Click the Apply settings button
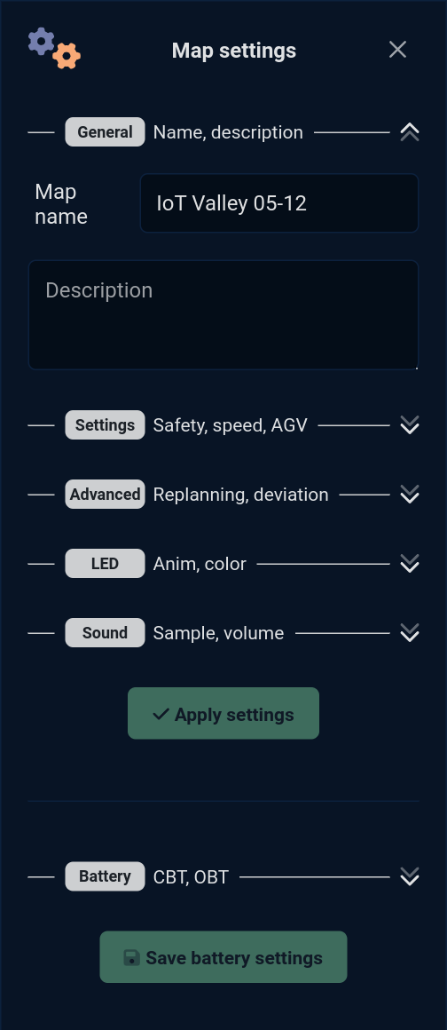The height and width of the screenshot is (1030, 447). click(223, 713)
